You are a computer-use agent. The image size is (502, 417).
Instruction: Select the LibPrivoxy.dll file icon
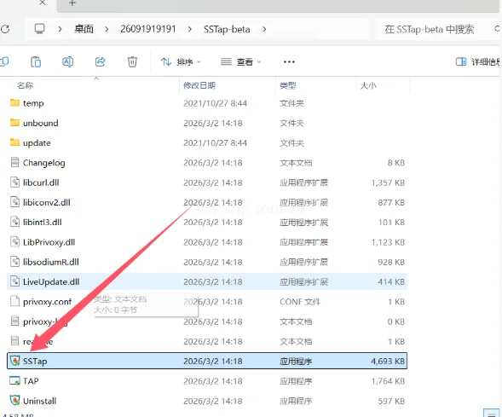(14, 242)
